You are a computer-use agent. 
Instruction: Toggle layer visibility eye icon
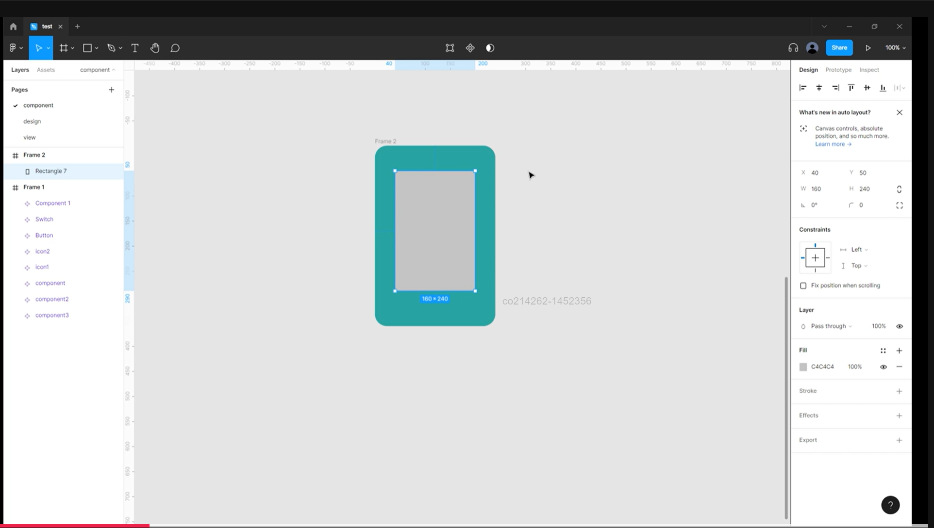click(x=899, y=326)
